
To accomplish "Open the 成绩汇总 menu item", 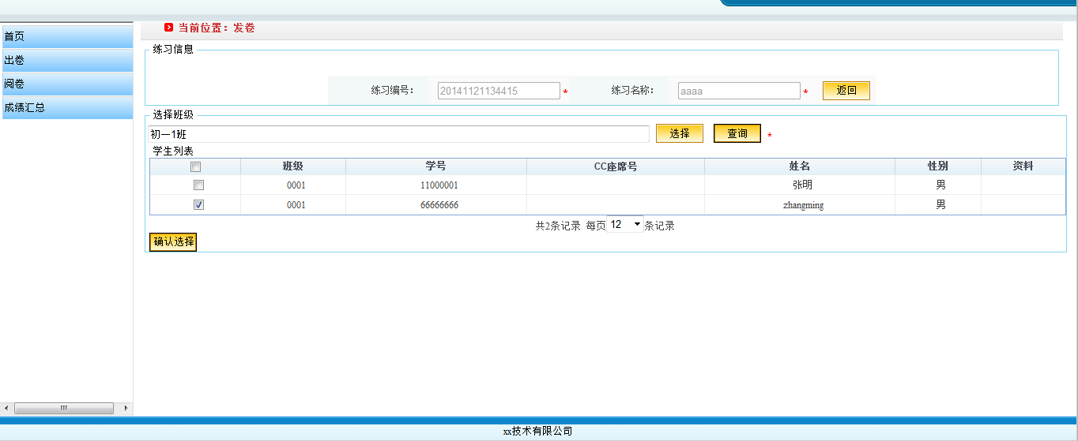I will [67, 107].
